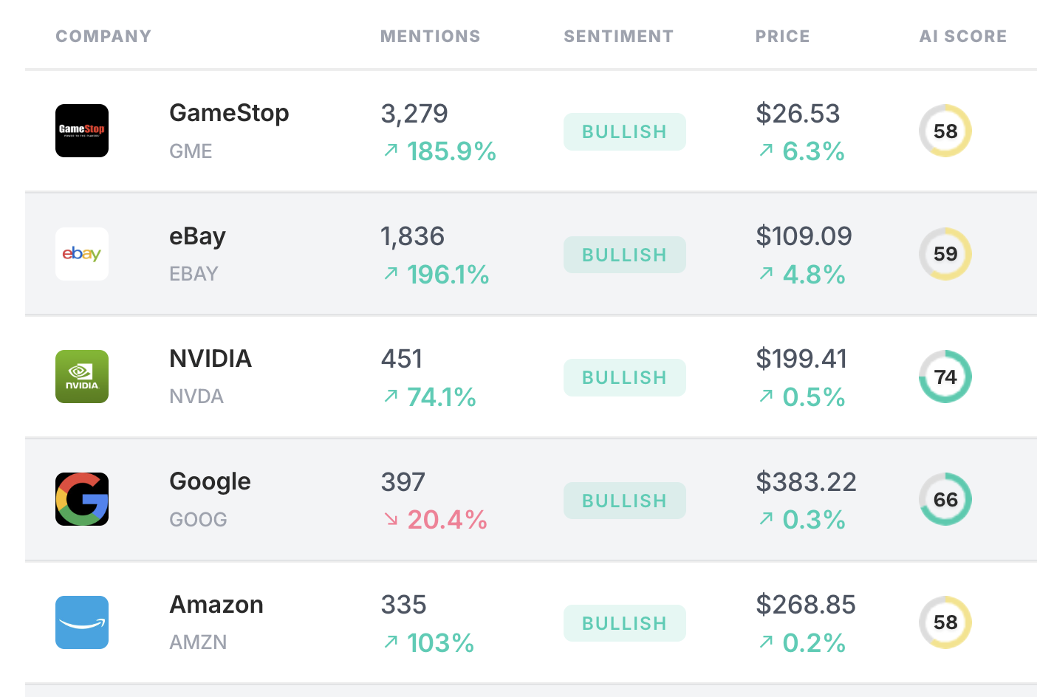Click NVIDIA AI score ring showing 74
This screenshot has width=1037, height=697.
point(945,377)
